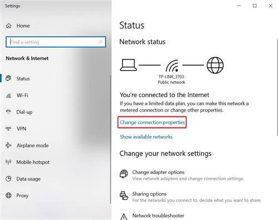Screen dimensions: 278x220
Task: Click the Wi-Fi signal icon
Action: click(x=8, y=96)
